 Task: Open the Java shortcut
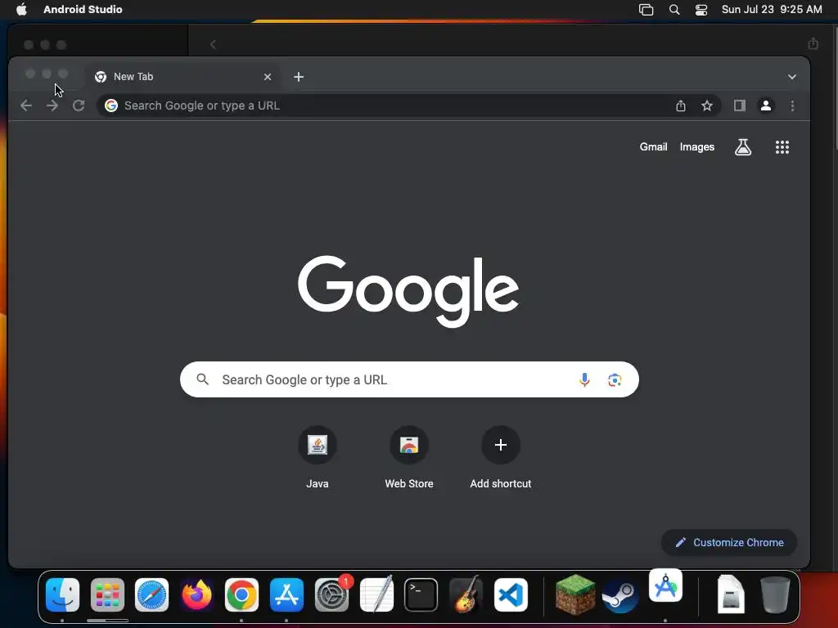[317, 458]
